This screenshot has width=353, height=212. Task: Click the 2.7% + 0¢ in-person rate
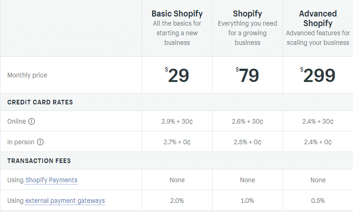pyautogui.click(x=177, y=142)
